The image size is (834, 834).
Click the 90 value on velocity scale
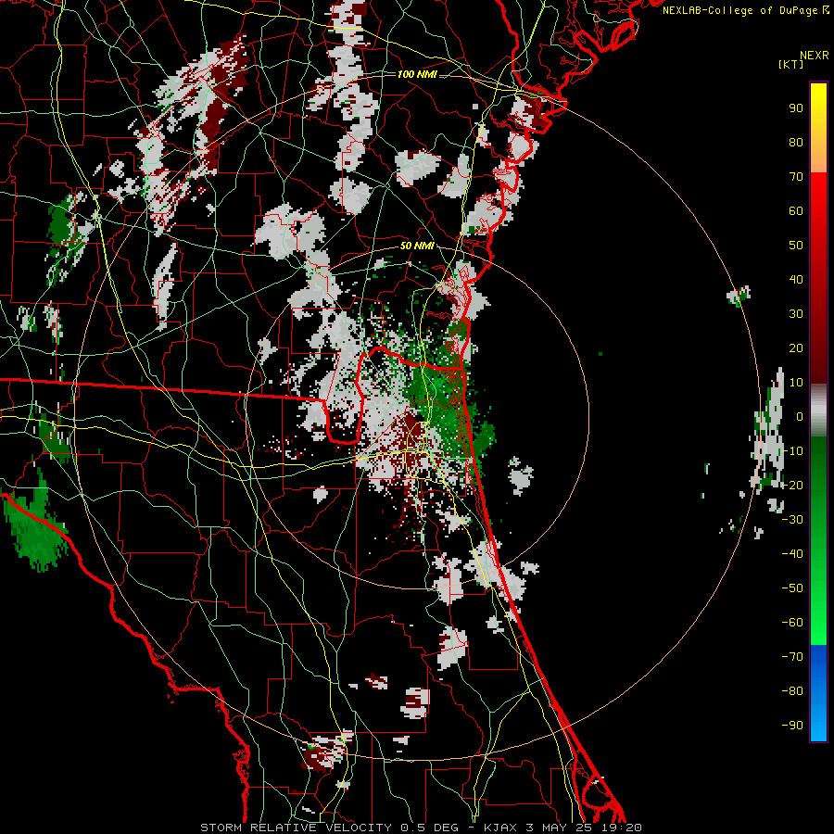pos(796,108)
